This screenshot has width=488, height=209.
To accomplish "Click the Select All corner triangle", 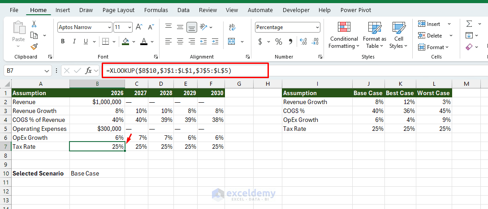I will pos(7,84).
